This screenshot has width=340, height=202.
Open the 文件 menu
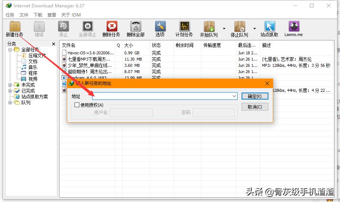tap(23, 15)
